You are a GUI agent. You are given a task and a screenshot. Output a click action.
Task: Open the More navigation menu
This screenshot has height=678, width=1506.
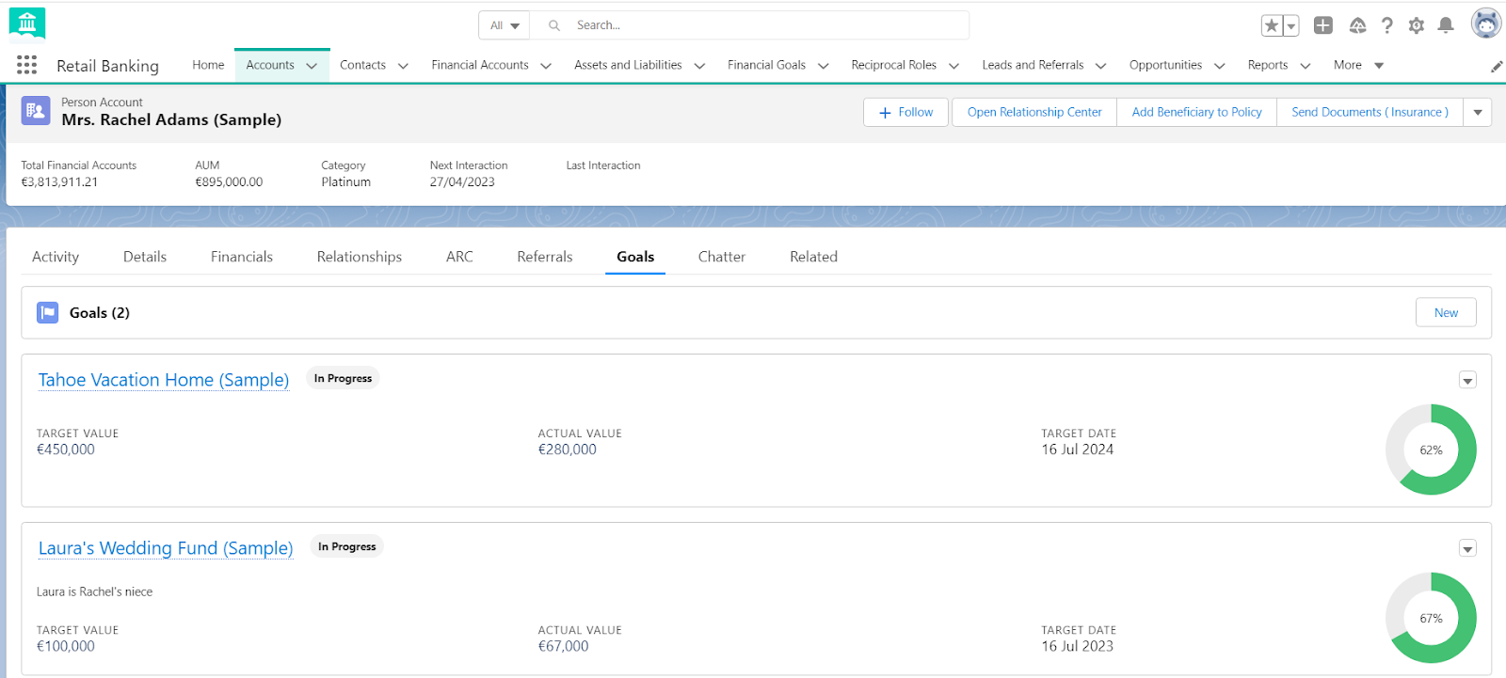(x=1358, y=65)
